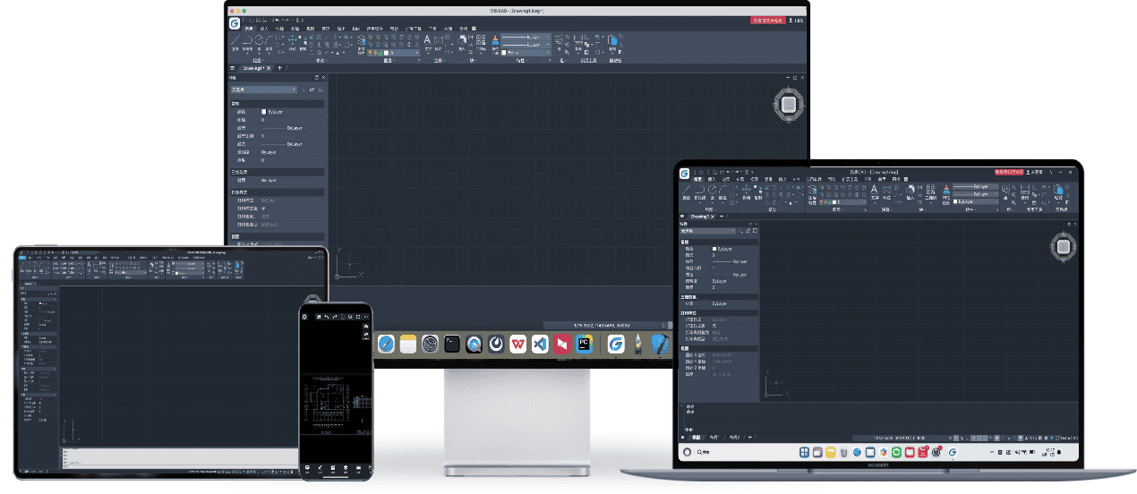1137x494 pixels.
Task: Click the white ByLayer color swatch in iMac Properties
Action: pos(264,112)
